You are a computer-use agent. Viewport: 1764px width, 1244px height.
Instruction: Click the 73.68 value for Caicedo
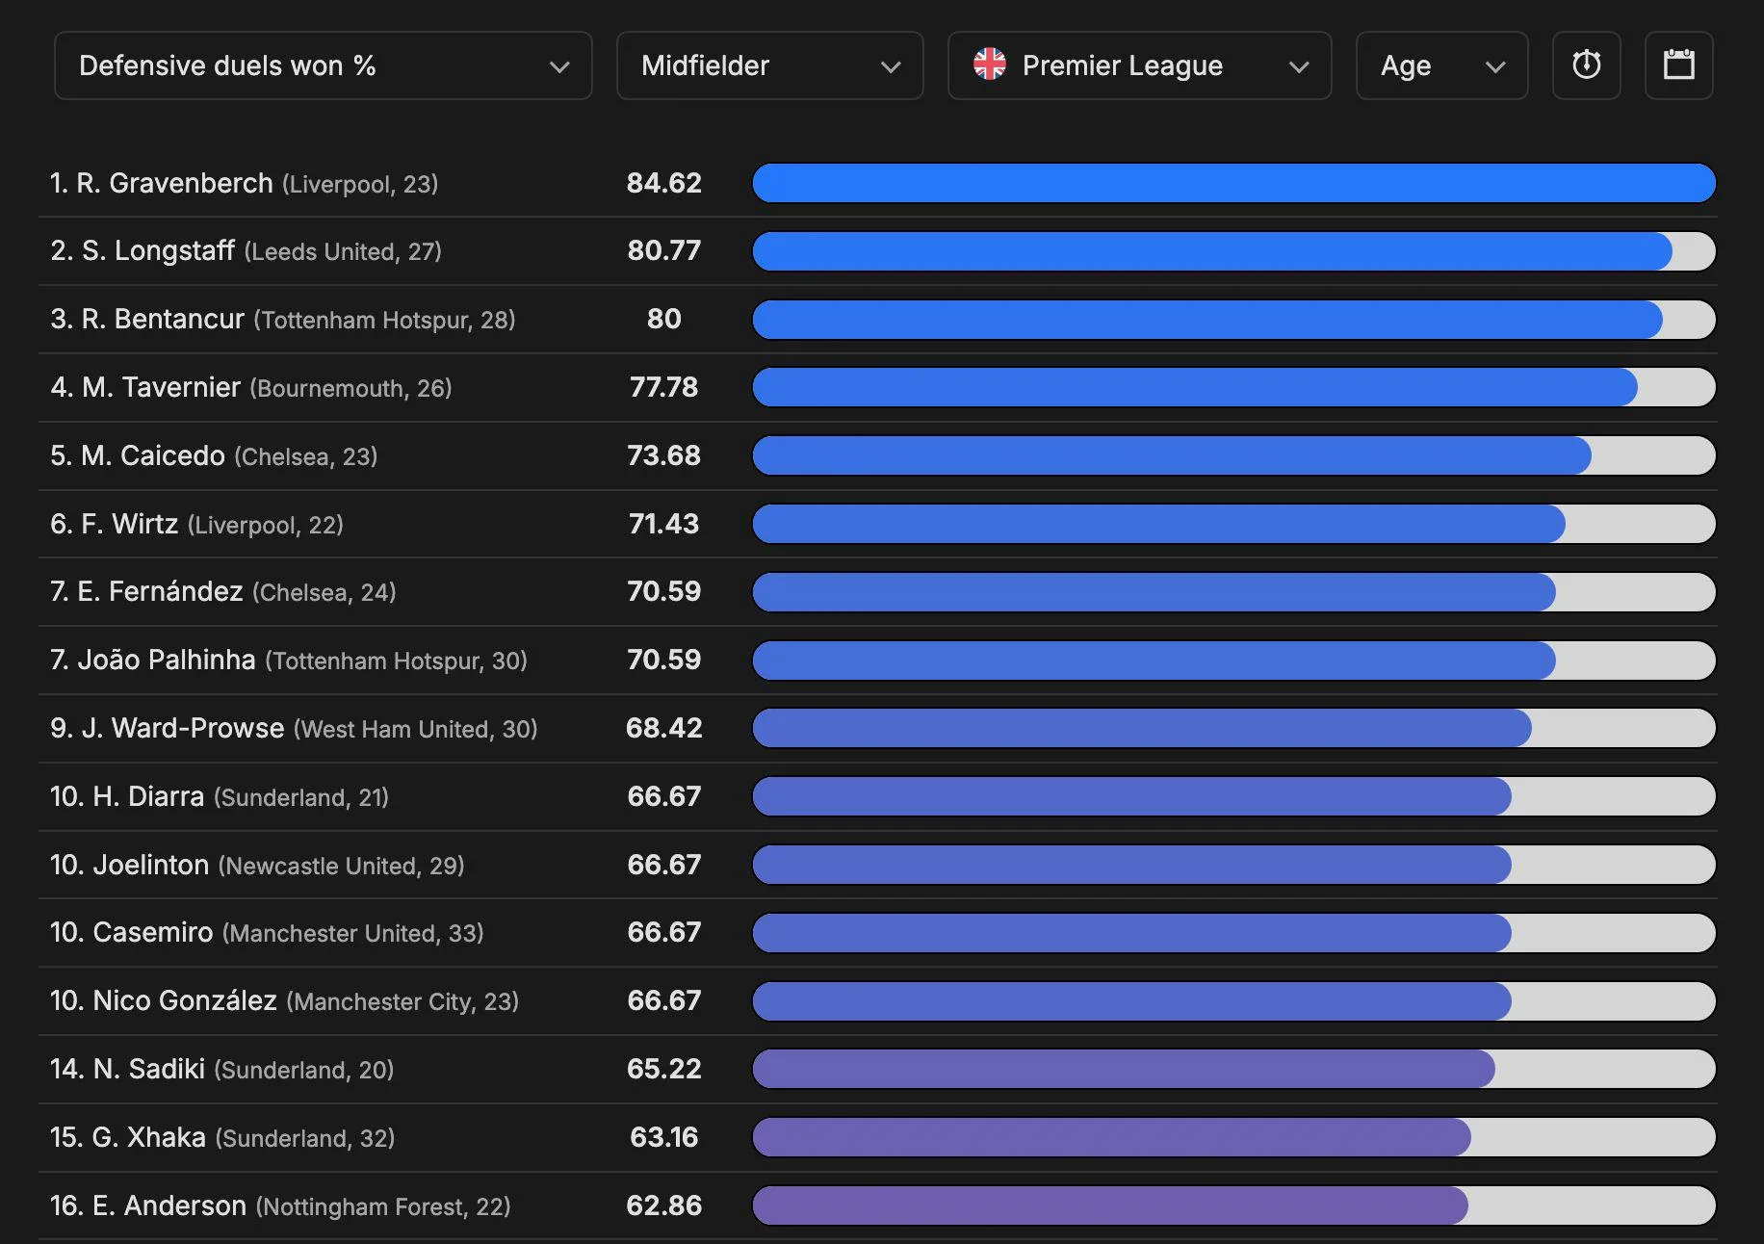coord(664,455)
